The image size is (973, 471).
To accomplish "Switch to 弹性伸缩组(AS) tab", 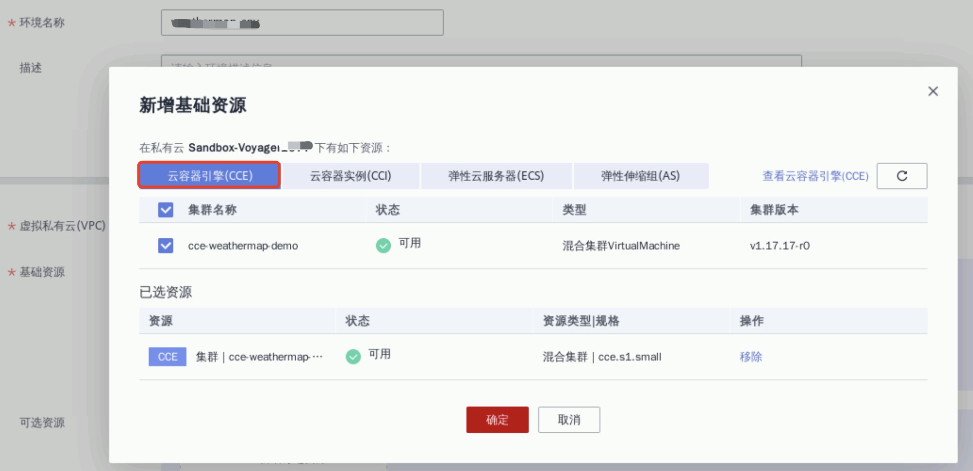I will coord(640,176).
